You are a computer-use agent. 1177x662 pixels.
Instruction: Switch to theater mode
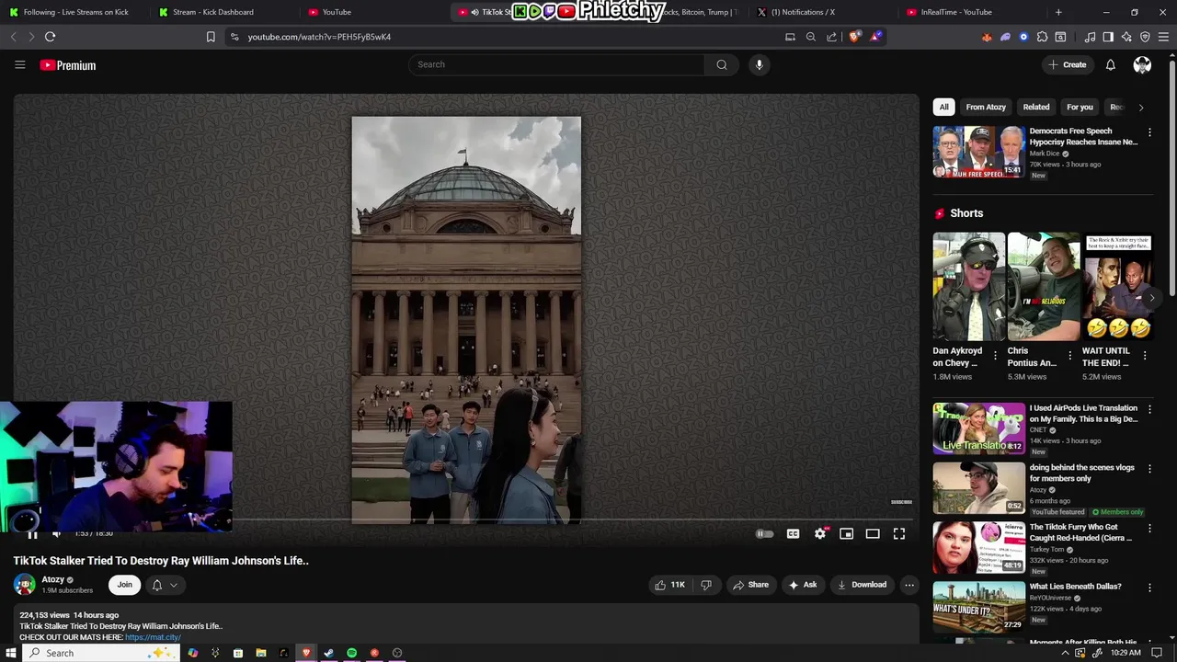(x=873, y=533)
